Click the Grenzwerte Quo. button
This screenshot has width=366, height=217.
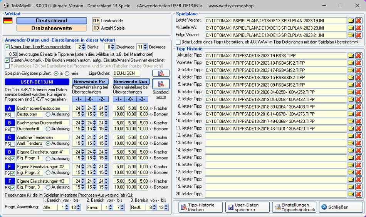[131, 82]
